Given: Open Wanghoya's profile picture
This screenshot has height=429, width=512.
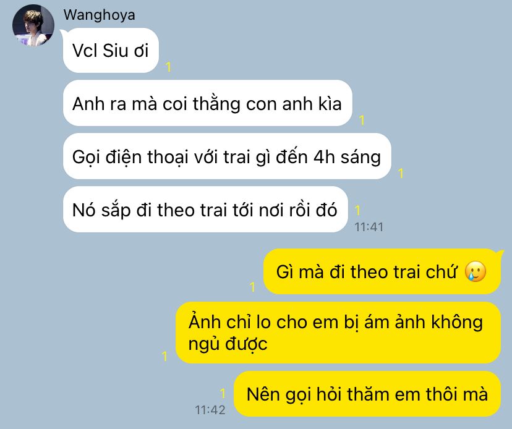Looking at the screenshot, I should click(33, 25).
